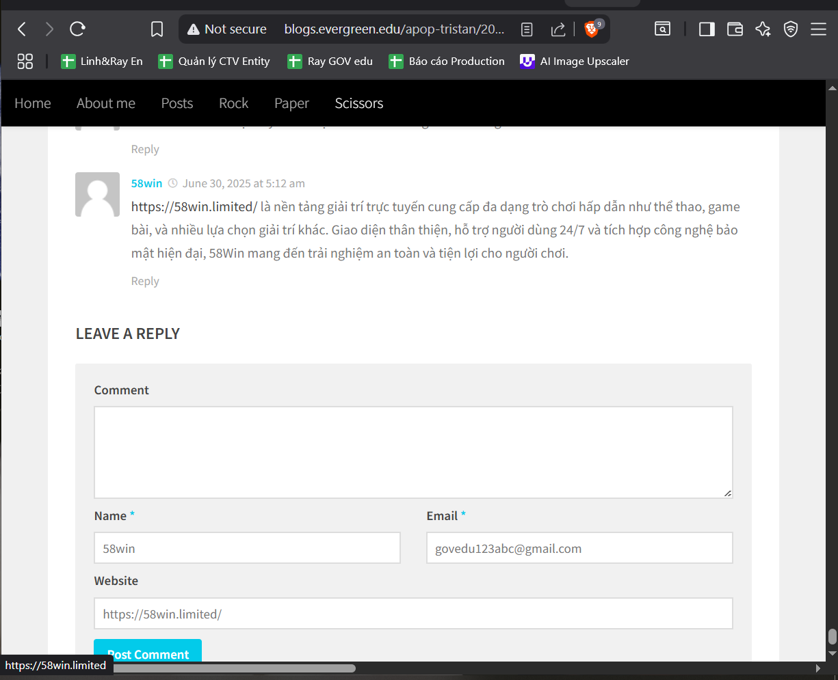The height and width of the screenshot is (680, 838).
Task: Click the horizontal scrollbar right arrow
Action: click(817, 668)
